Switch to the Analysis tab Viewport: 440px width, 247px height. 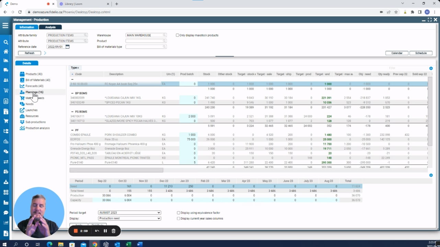pyautogui.click(x=50, y=27)
